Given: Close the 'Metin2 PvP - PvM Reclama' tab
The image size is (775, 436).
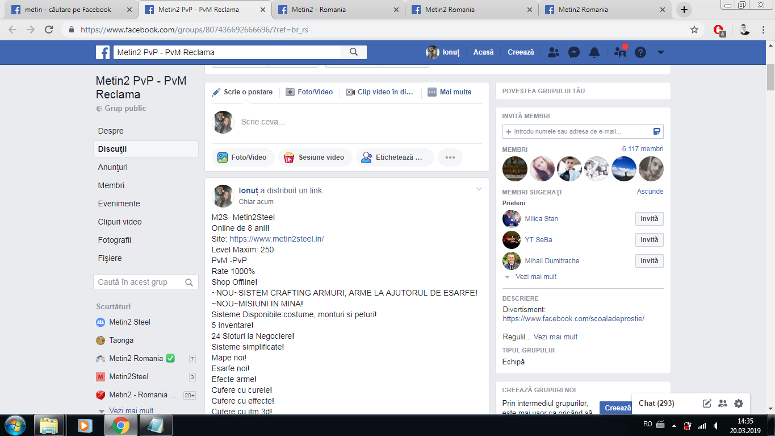Looking at the screenshot, I should [263, 10].
